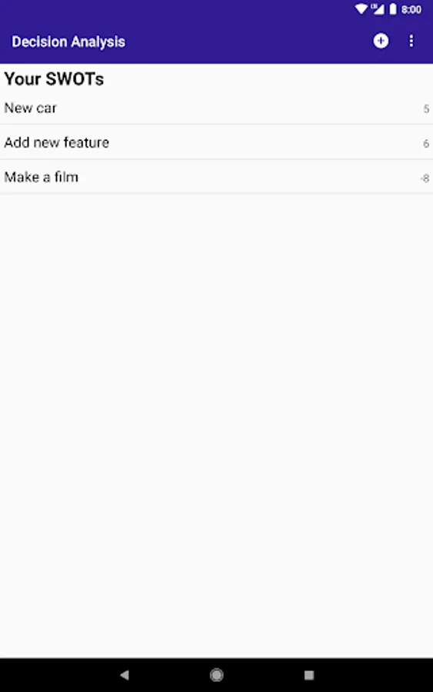Select the Add new feature SWOT
The height and width of the screenshot is (692, 433).
[216, 142]
